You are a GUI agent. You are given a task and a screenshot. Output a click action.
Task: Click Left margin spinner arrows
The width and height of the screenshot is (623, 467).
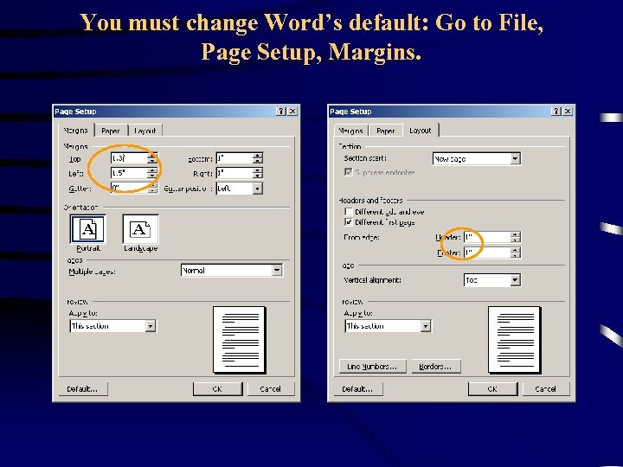tap(152, 173)
